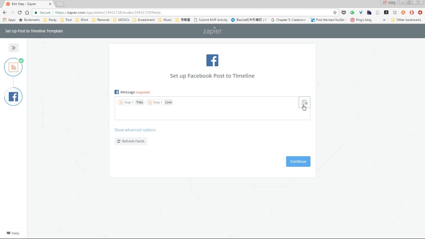
Task: Open the Music bookmark folder
Action: 165,20
